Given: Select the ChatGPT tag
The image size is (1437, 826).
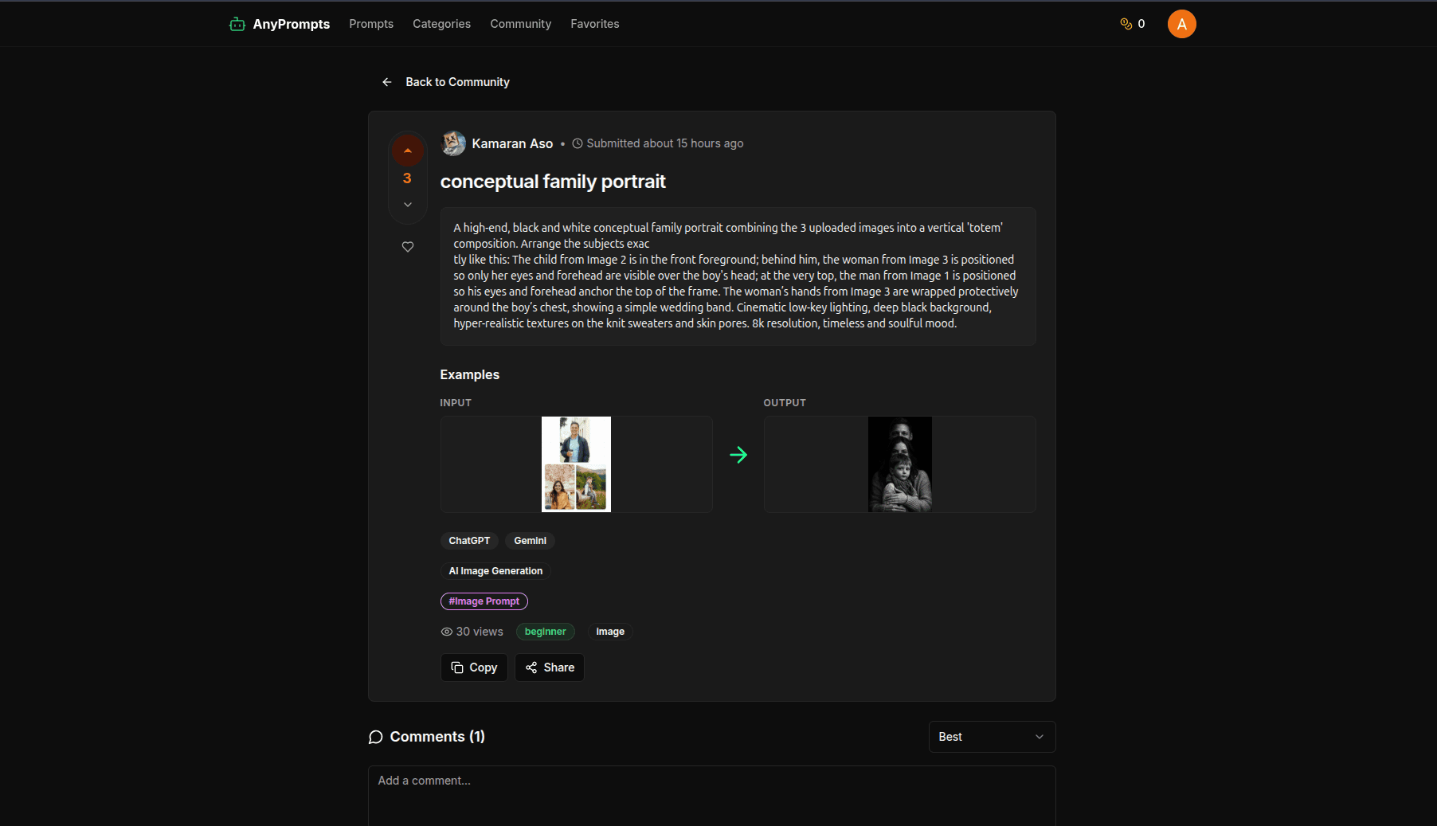Looking at the screenshot, I should [469, 540].
